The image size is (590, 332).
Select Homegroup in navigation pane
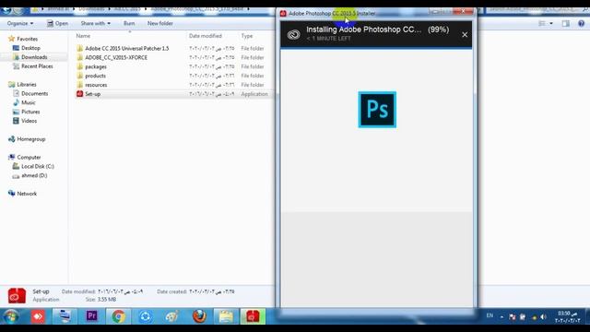[x=30, y=139]
